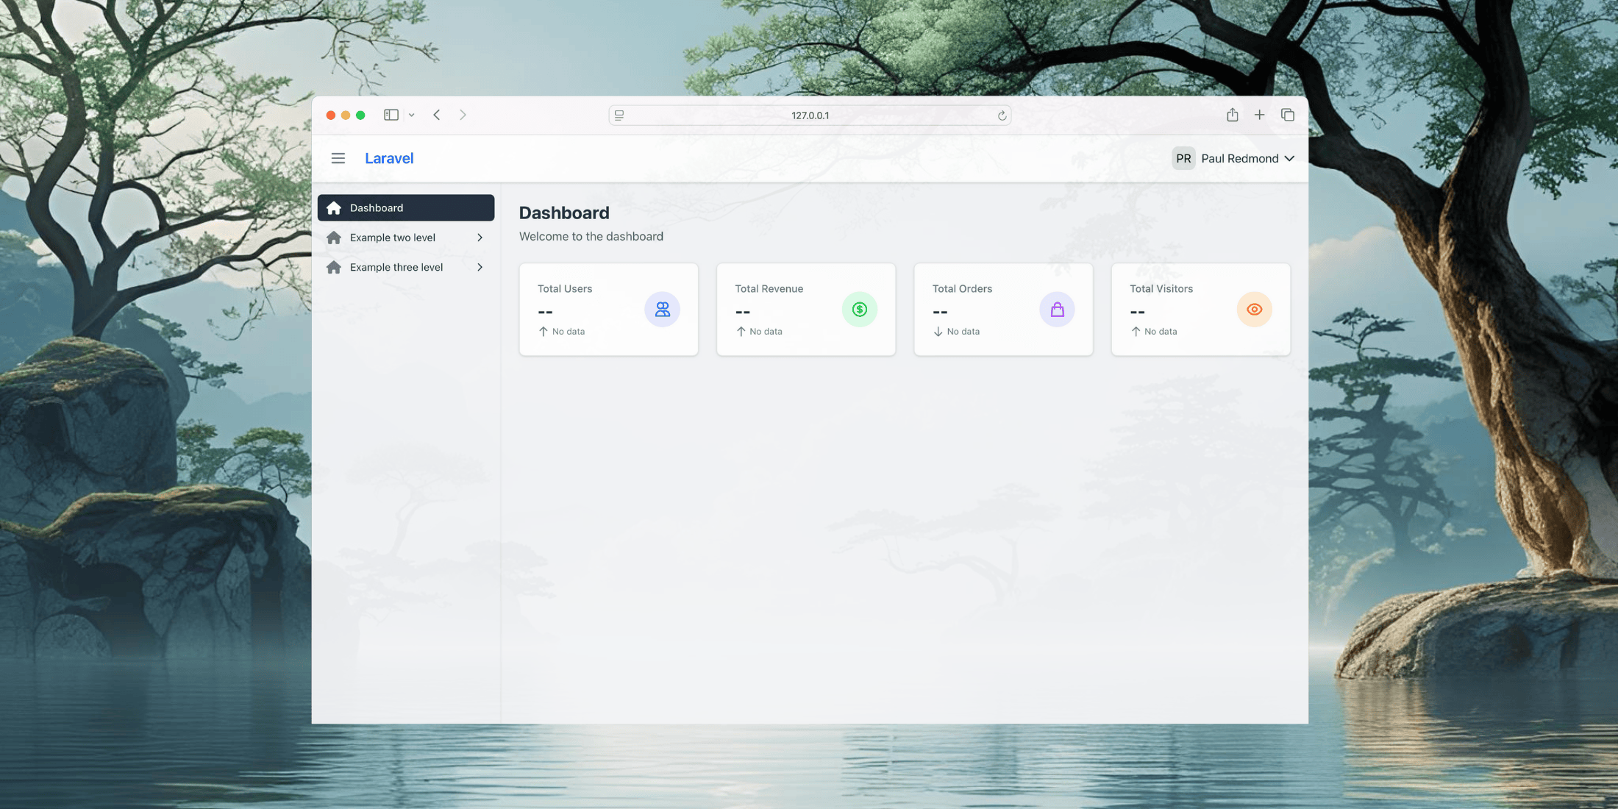The width and height of the screenshot is (1618, 809).
Task: Click the home icon next to Example two level
Action: pyautogui.click(x=335, y=237)
